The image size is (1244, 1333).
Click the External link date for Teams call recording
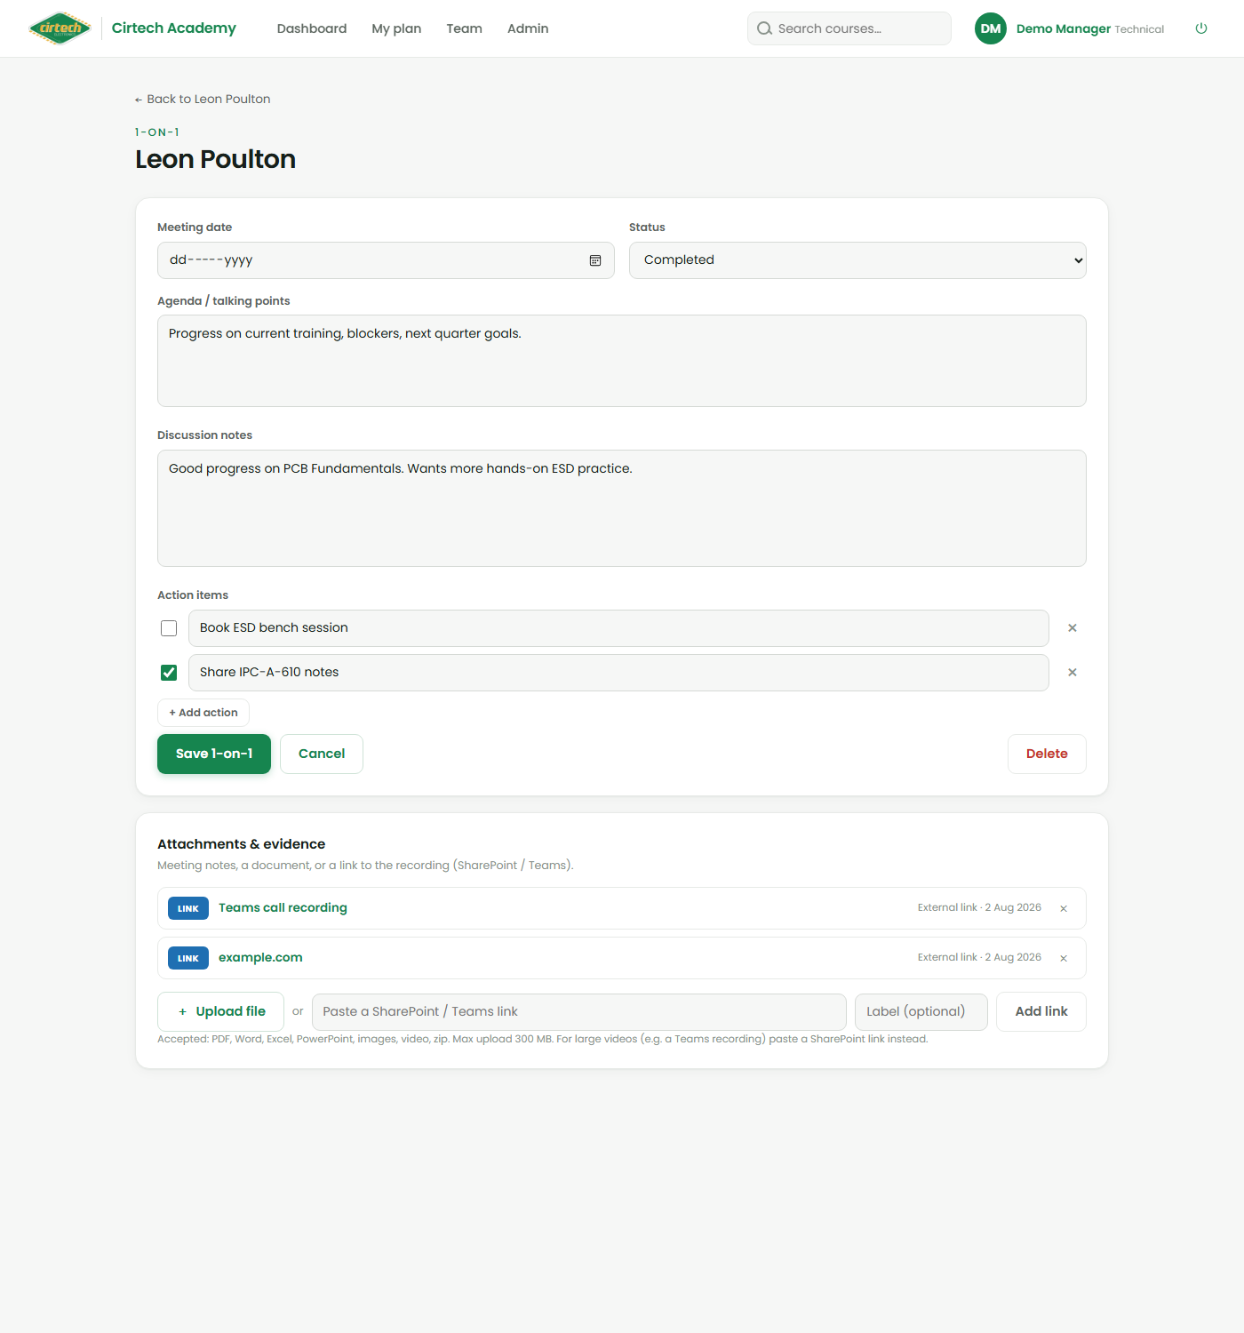(979, 907)
